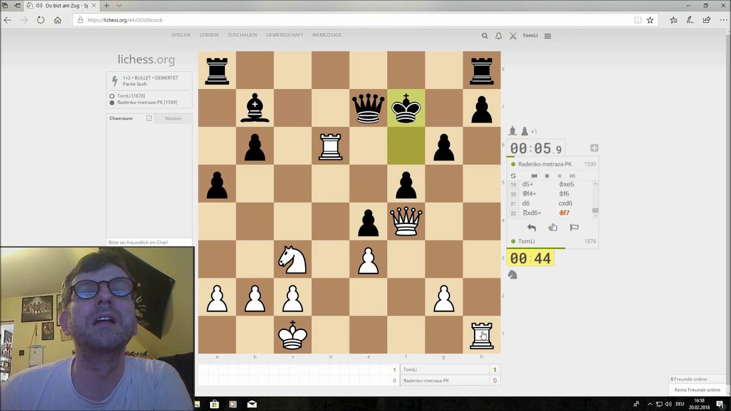Open the browser favorites hub
This screenshot has height=411, width=731.
point(673,20)
